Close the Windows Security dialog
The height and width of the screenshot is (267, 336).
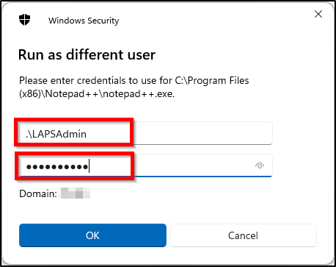click(318, 14)
